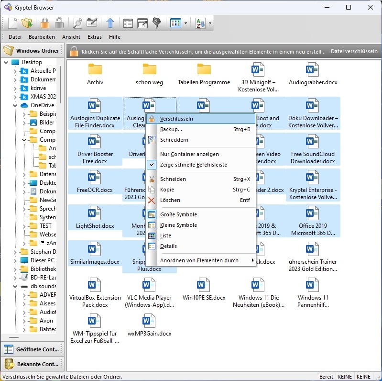The width and height of the screenshot is (382, 381).
Task: Open the view mode dropdown arrow in toolbar
Action: click(186, 23)
